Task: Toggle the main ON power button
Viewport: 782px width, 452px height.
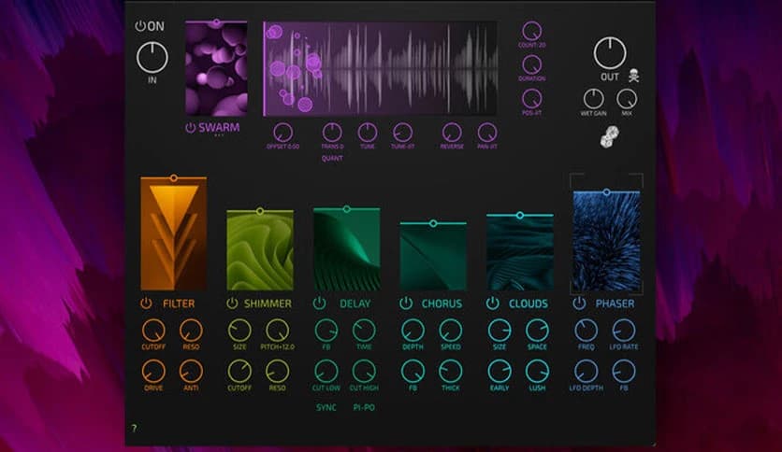Action: click(140, 26)
